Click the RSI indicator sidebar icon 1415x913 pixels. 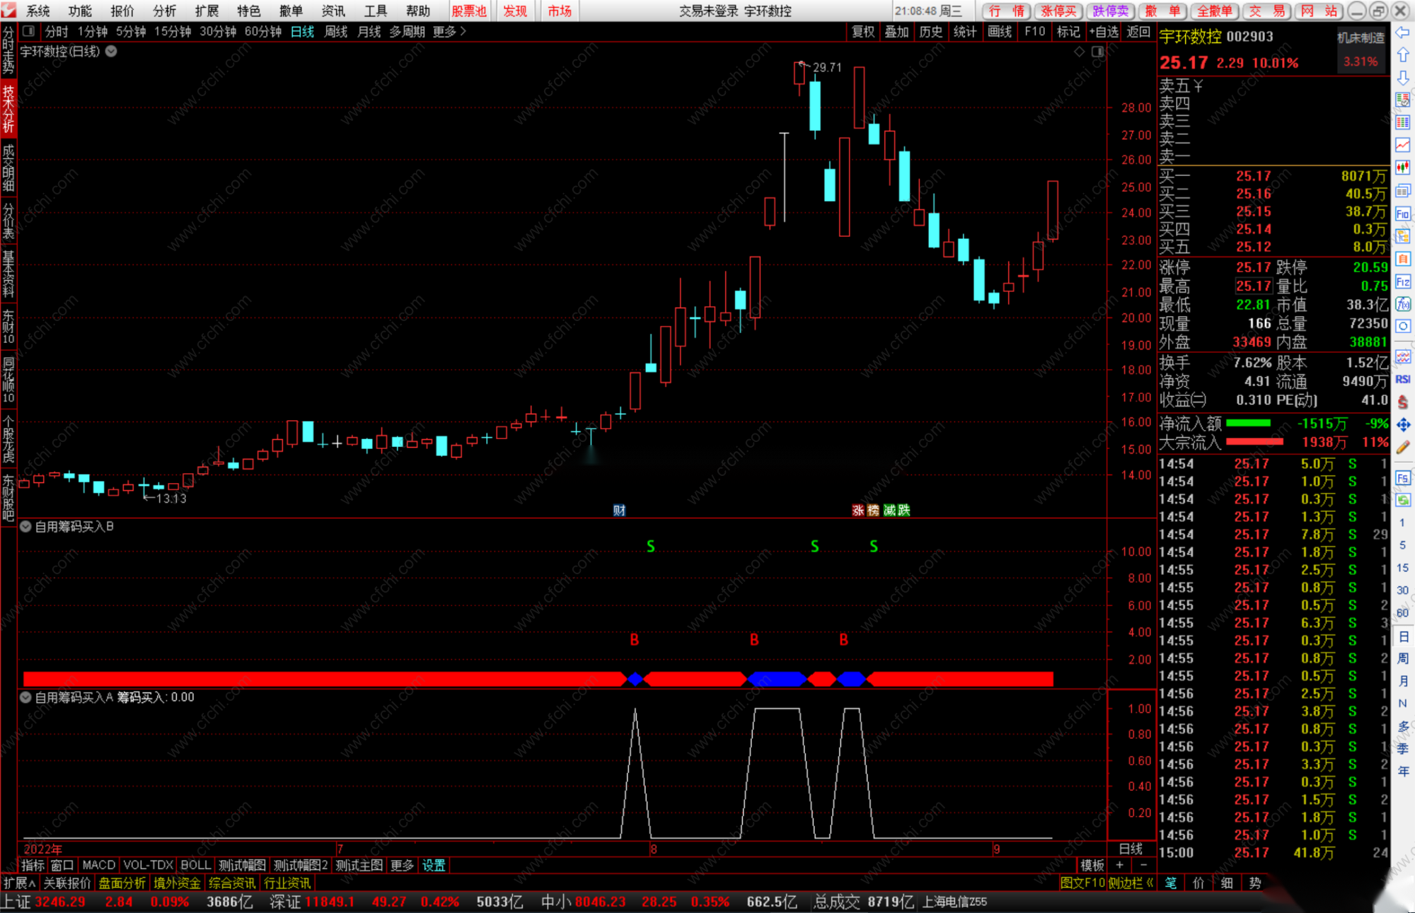click(1402, 379)
